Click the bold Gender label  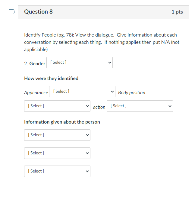point(37,64)
